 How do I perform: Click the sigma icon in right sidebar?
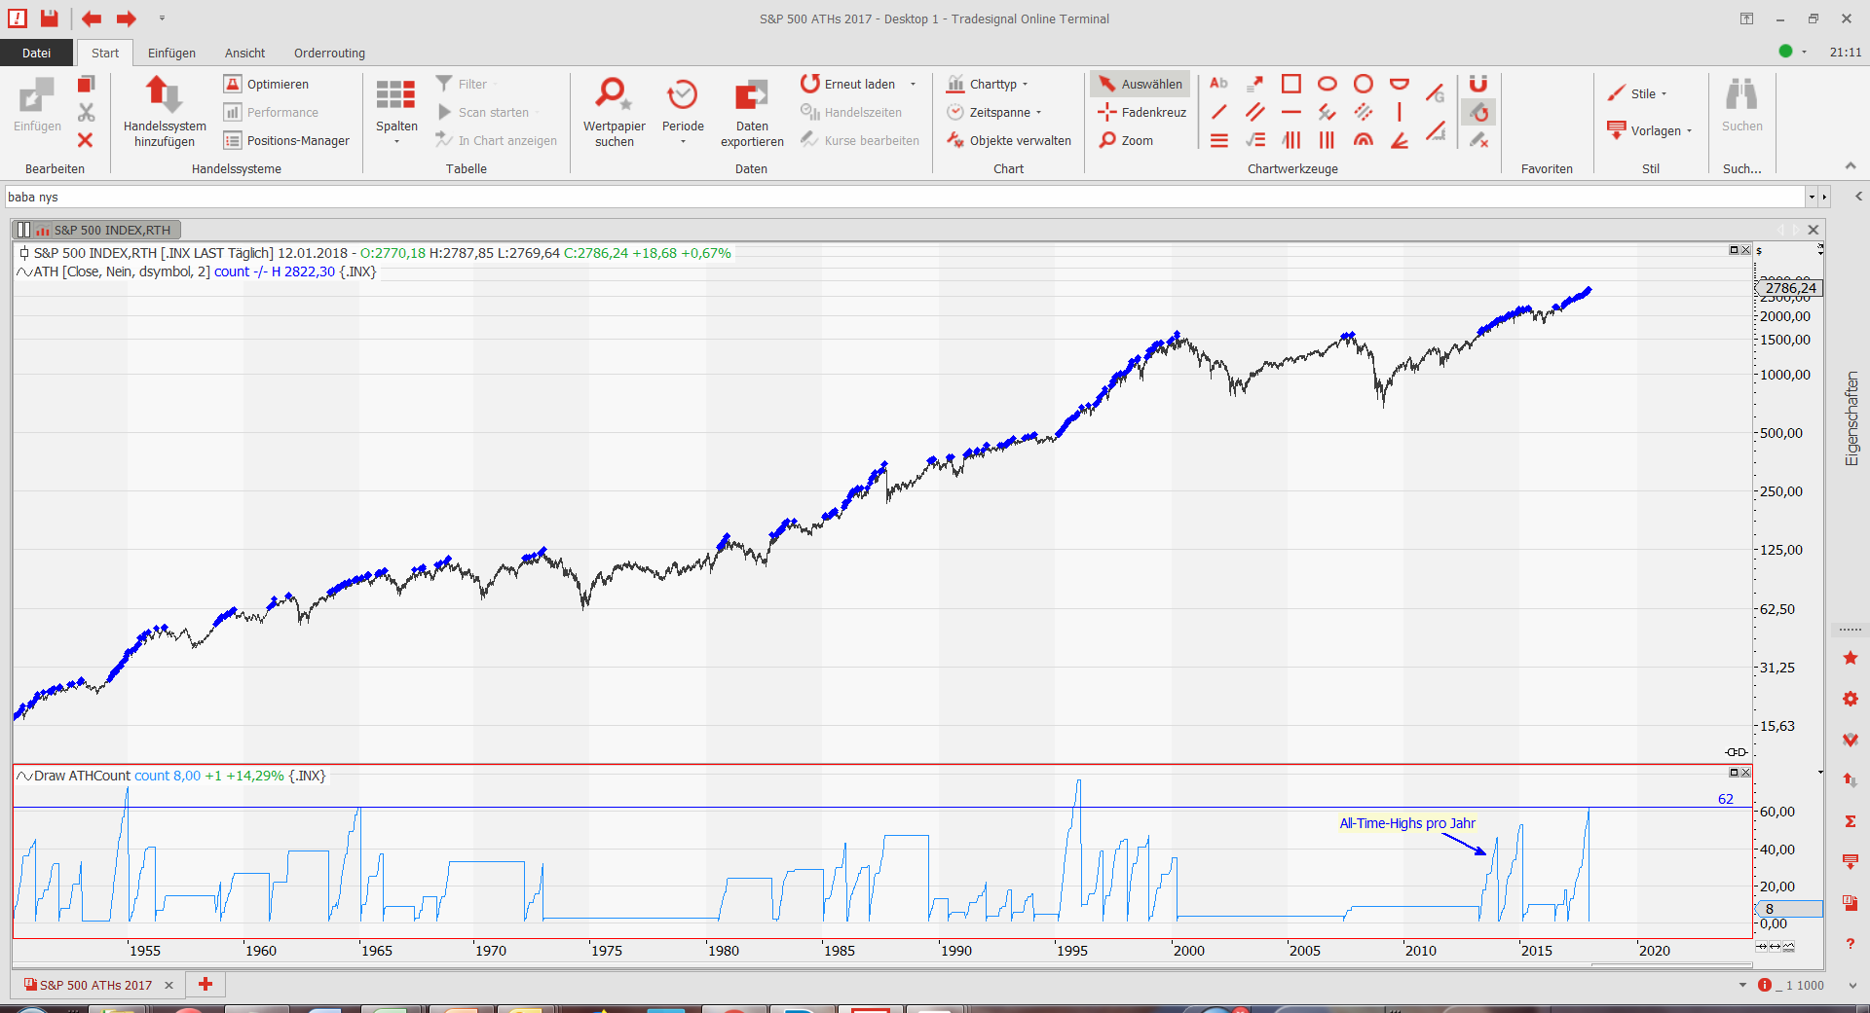click(1851, 821)
